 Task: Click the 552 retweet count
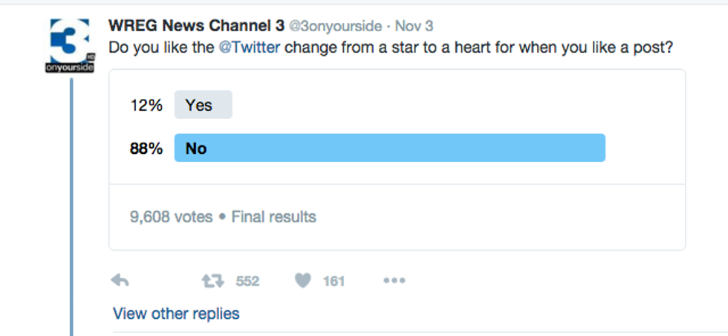tap(247, 281)
